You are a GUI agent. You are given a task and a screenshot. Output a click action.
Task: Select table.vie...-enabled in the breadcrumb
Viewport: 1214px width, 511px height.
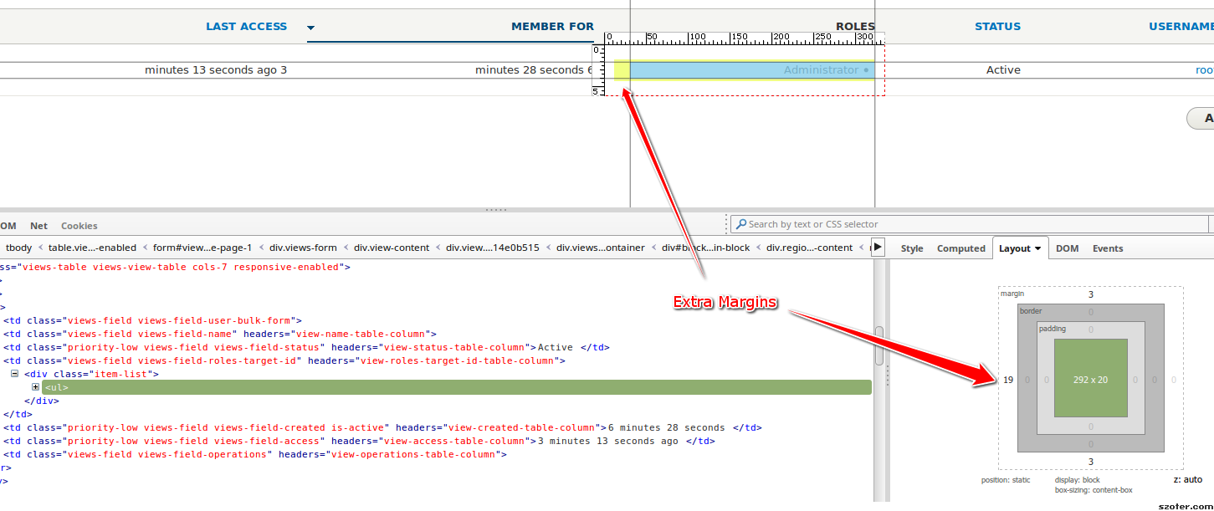[x=92, y=248]
